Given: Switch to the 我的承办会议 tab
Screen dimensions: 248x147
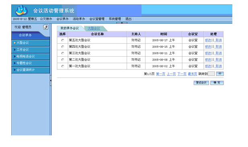Looking at the screenshot, I should pos(70,28).
